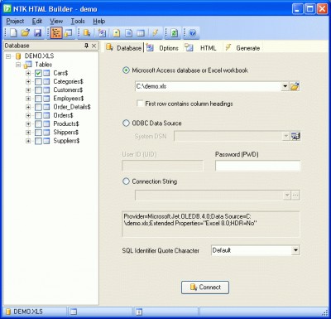Click the Tables folder icon in tree
Viewport: 331px width, 319px height.
coord(27,65)
